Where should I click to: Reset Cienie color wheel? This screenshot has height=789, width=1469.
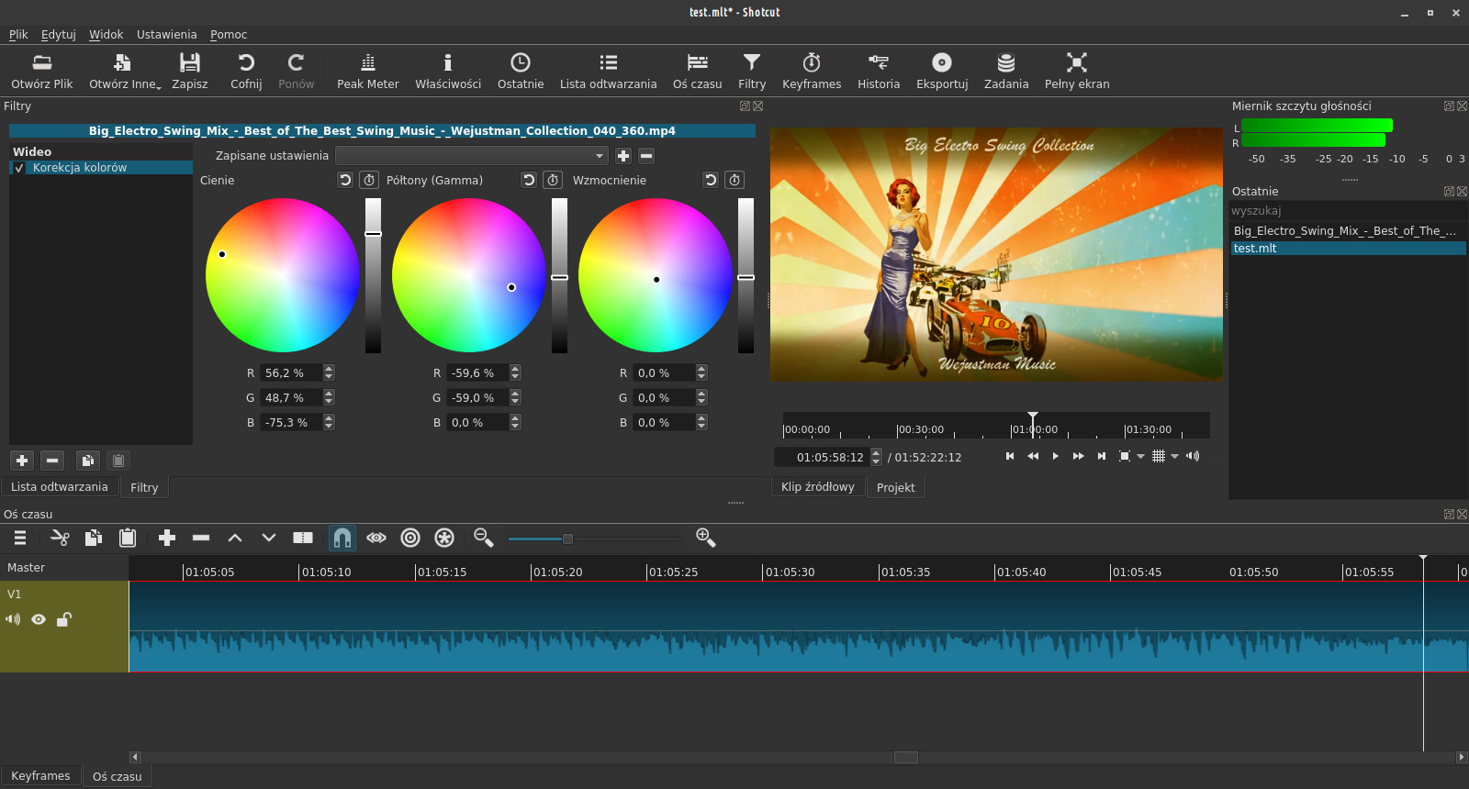pyautogui.click(x=345, y=180)
